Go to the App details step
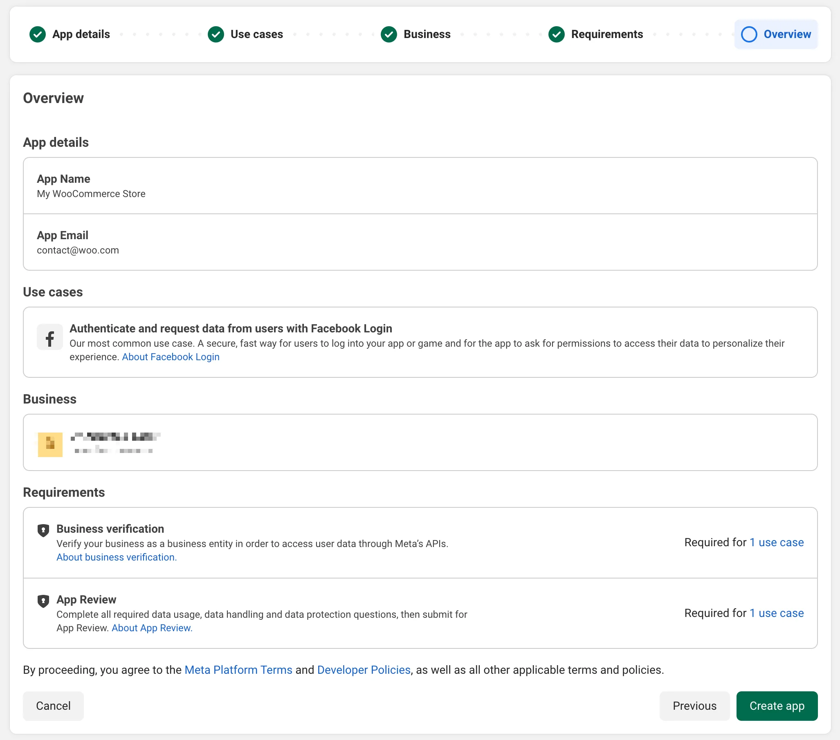The width and height of the screenshot is (840, 740). pos(70,34)
